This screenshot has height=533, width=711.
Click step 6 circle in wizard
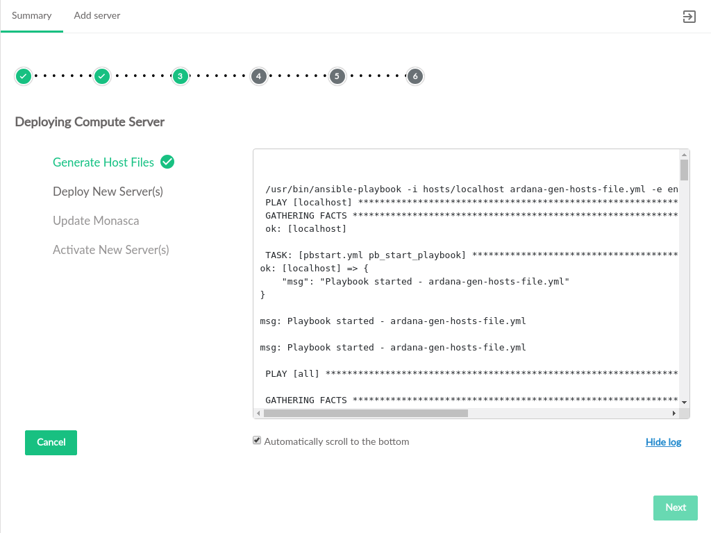pos(415,76)
